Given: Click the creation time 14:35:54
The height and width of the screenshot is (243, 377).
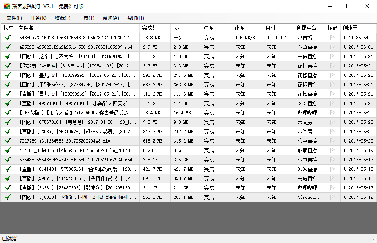Looking at the screenshot, I should [358, 38].
